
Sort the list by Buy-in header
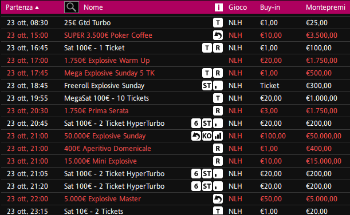(x=270, y=7)
